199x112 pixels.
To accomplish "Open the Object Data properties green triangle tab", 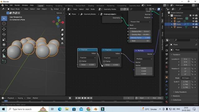I will [x=167, y=98].
